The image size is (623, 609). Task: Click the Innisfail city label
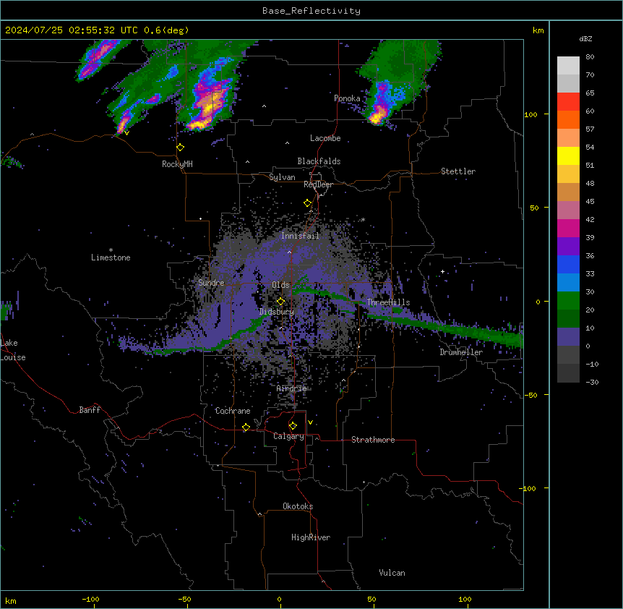pos(301,236)
